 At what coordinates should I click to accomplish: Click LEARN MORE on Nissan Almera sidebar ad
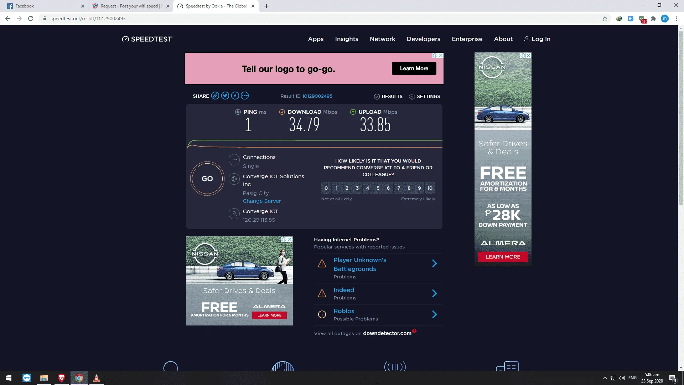click(503, 257)
